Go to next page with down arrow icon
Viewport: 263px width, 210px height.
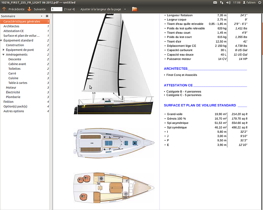click(29, 9)
